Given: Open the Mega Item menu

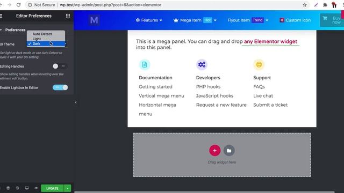Looking at the screenshot, I should (x=195, y=20).
